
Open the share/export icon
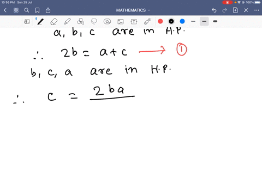point(48,10)
